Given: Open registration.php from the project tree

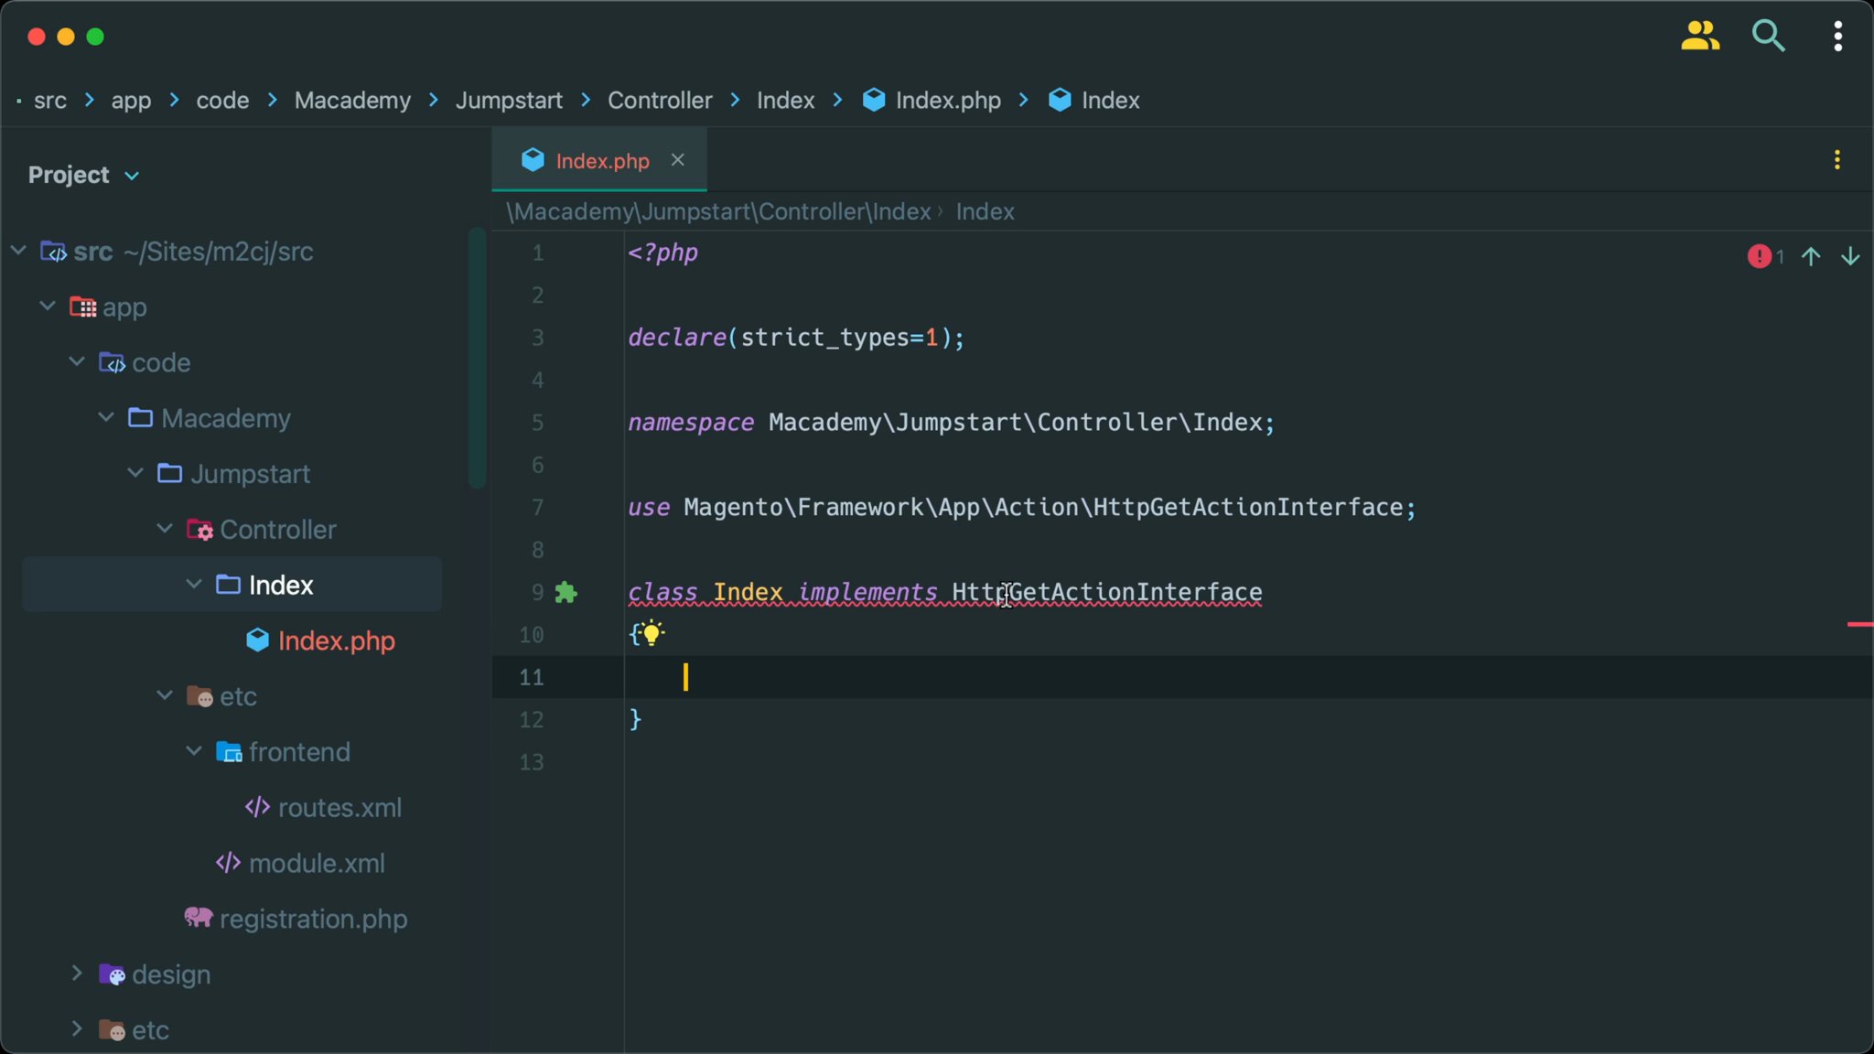Looking at the screenshot, I should coord(314,919).
